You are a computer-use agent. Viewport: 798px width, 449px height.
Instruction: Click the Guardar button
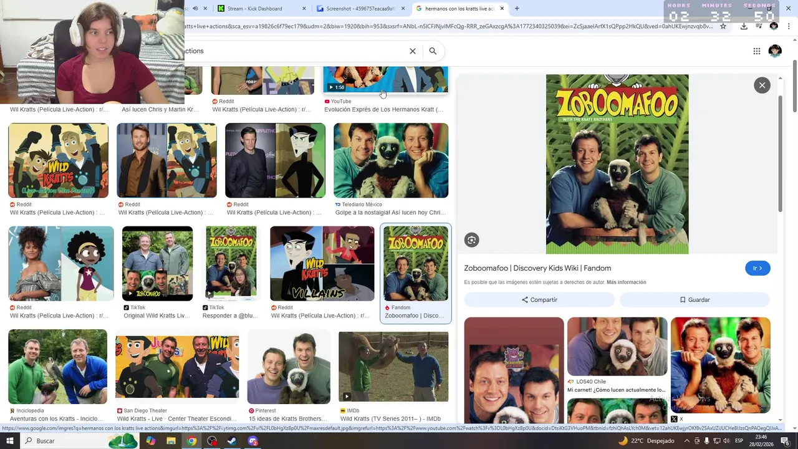tap(695, 300)
